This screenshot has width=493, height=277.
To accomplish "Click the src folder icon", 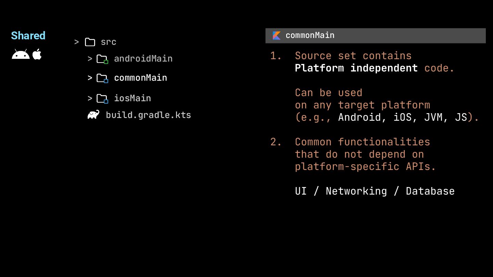I will pos(90,42).
